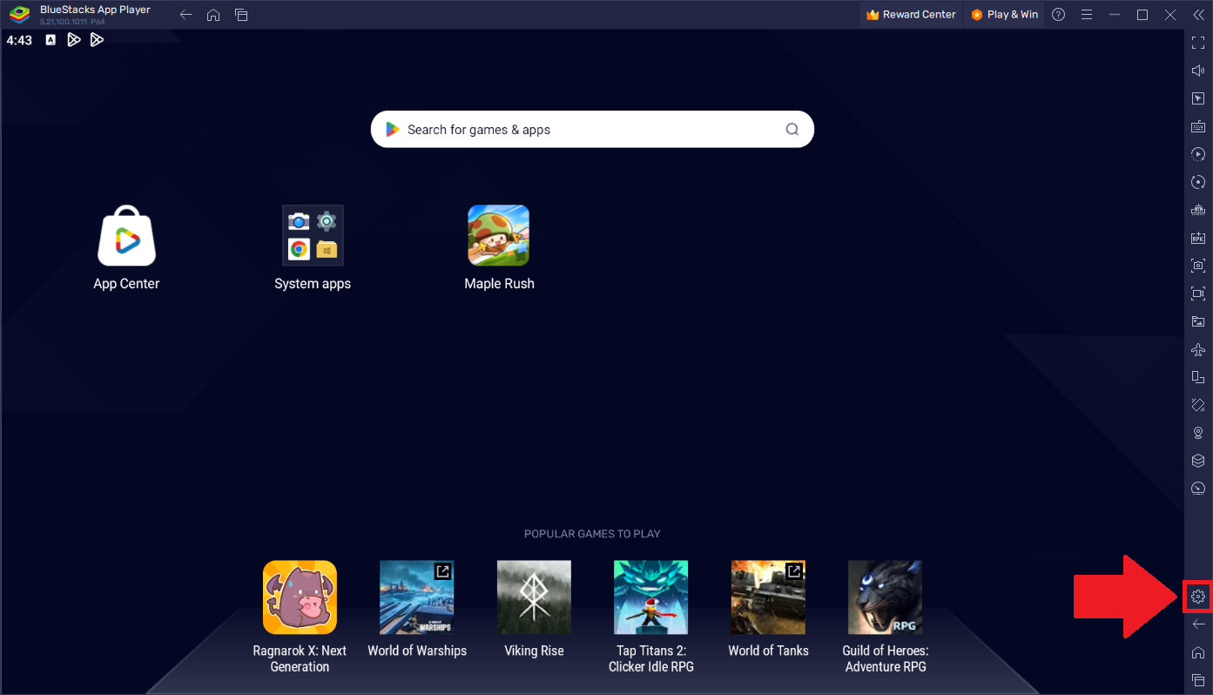Toggle fullscreen mode in the sidebar

[1198, 43]
